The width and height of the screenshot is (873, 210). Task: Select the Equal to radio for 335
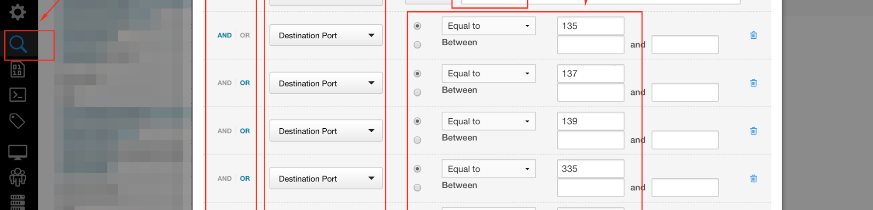coord(418,169)
